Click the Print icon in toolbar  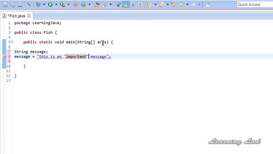20,4
